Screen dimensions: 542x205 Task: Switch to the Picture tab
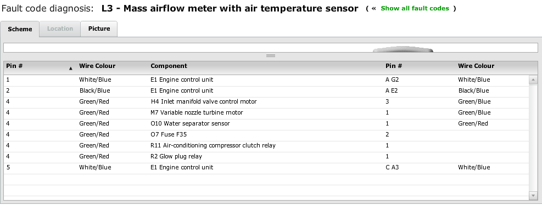[99, 29]
